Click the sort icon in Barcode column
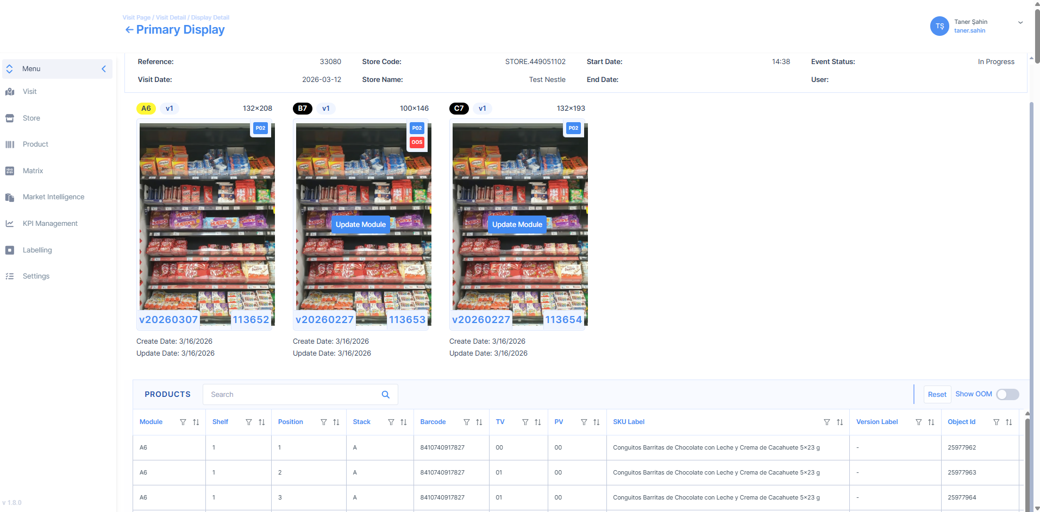This screenshot has height=512, width=1040. (479, 422)
